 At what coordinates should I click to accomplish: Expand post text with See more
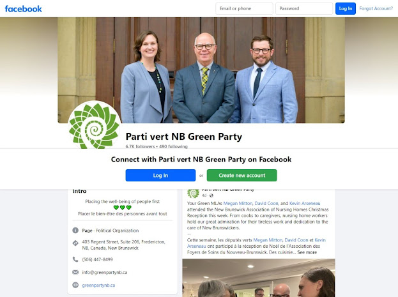click(307, 252)
